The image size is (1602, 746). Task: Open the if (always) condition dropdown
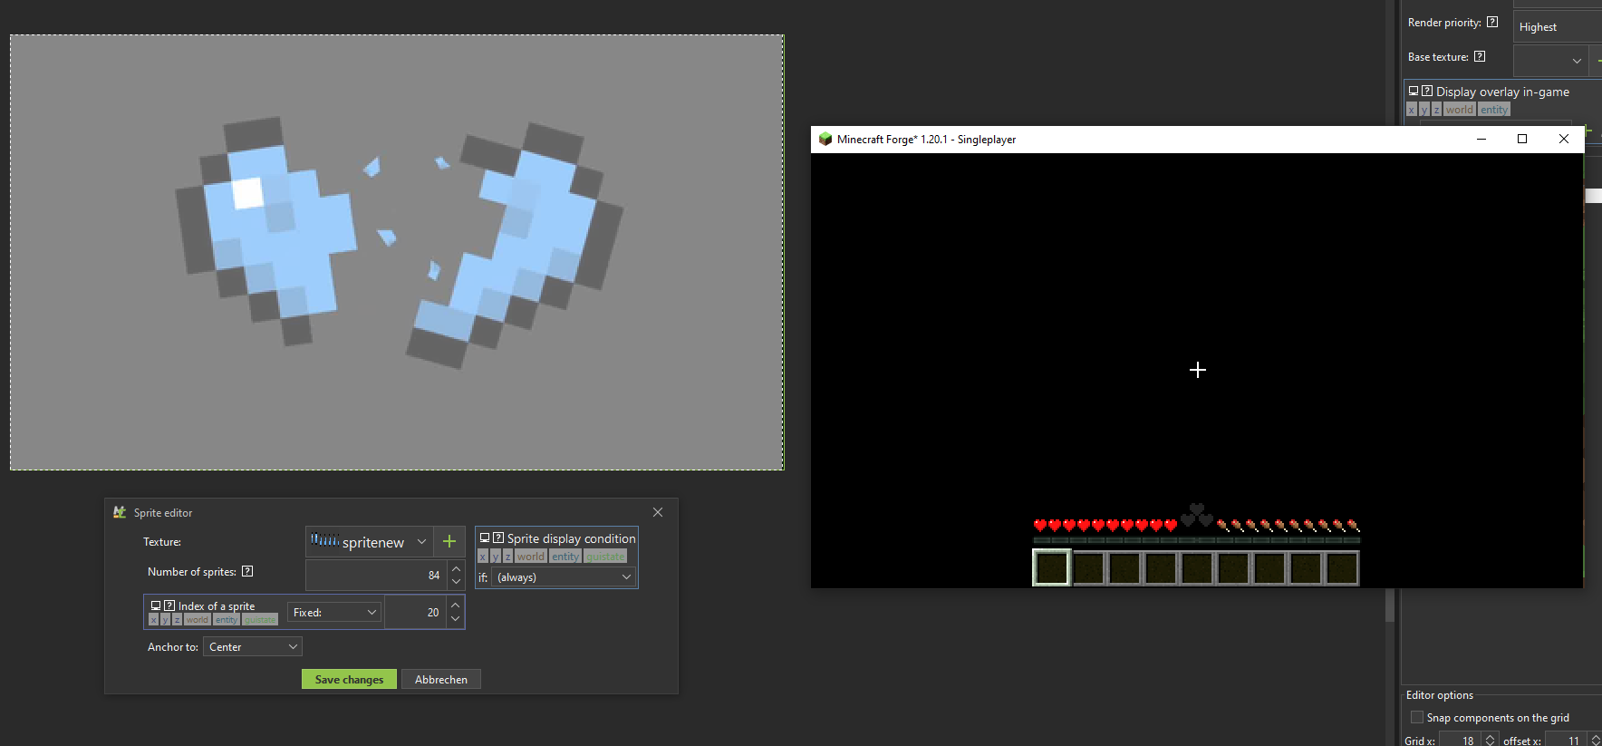click(x=564, y=576)
